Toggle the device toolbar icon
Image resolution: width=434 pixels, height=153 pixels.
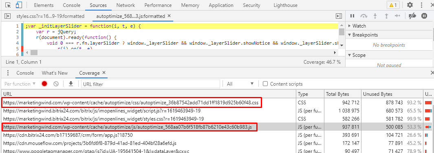[x=19, y=5]
